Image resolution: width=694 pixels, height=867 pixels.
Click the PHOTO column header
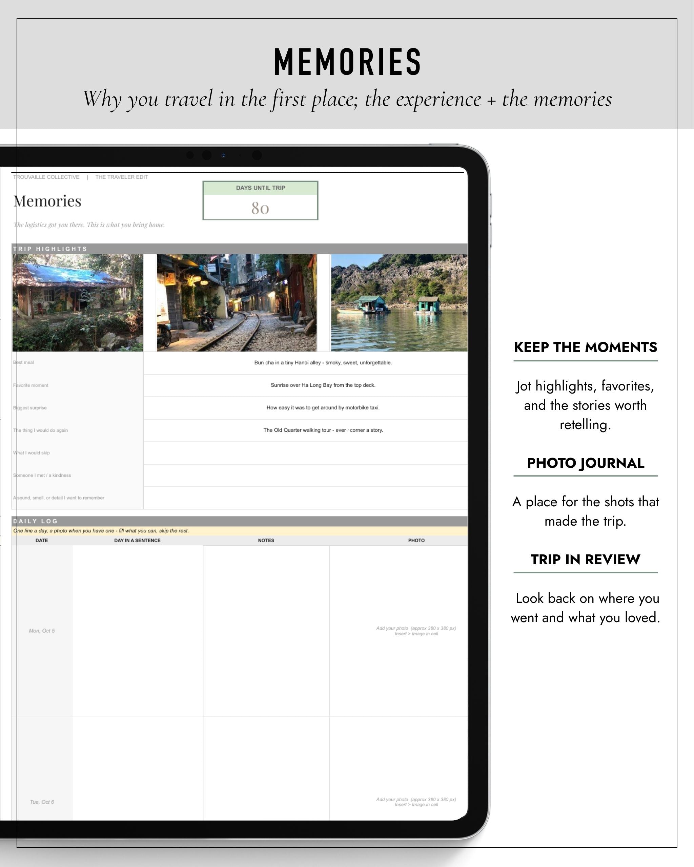[x=416, y=541]
